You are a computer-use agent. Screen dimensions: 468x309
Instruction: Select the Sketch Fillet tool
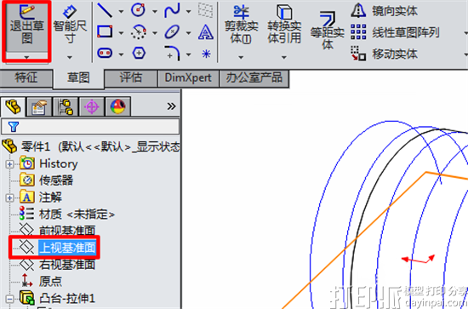172,53
